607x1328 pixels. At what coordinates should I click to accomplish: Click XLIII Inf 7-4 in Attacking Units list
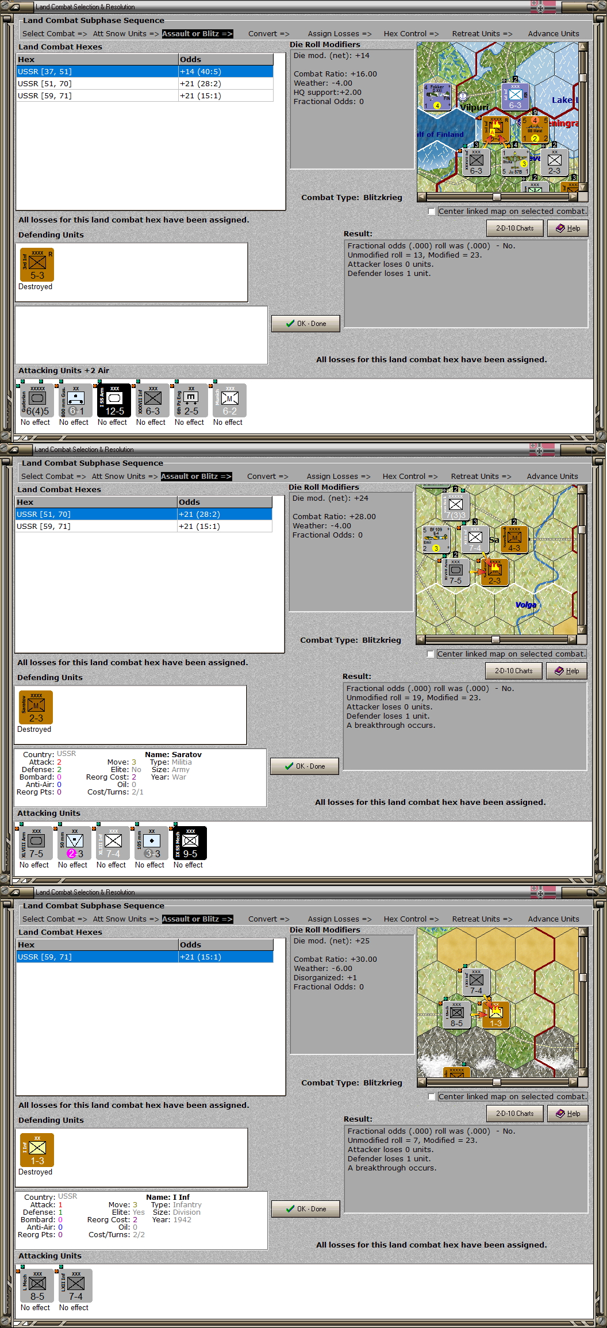[x=113, y=843]
